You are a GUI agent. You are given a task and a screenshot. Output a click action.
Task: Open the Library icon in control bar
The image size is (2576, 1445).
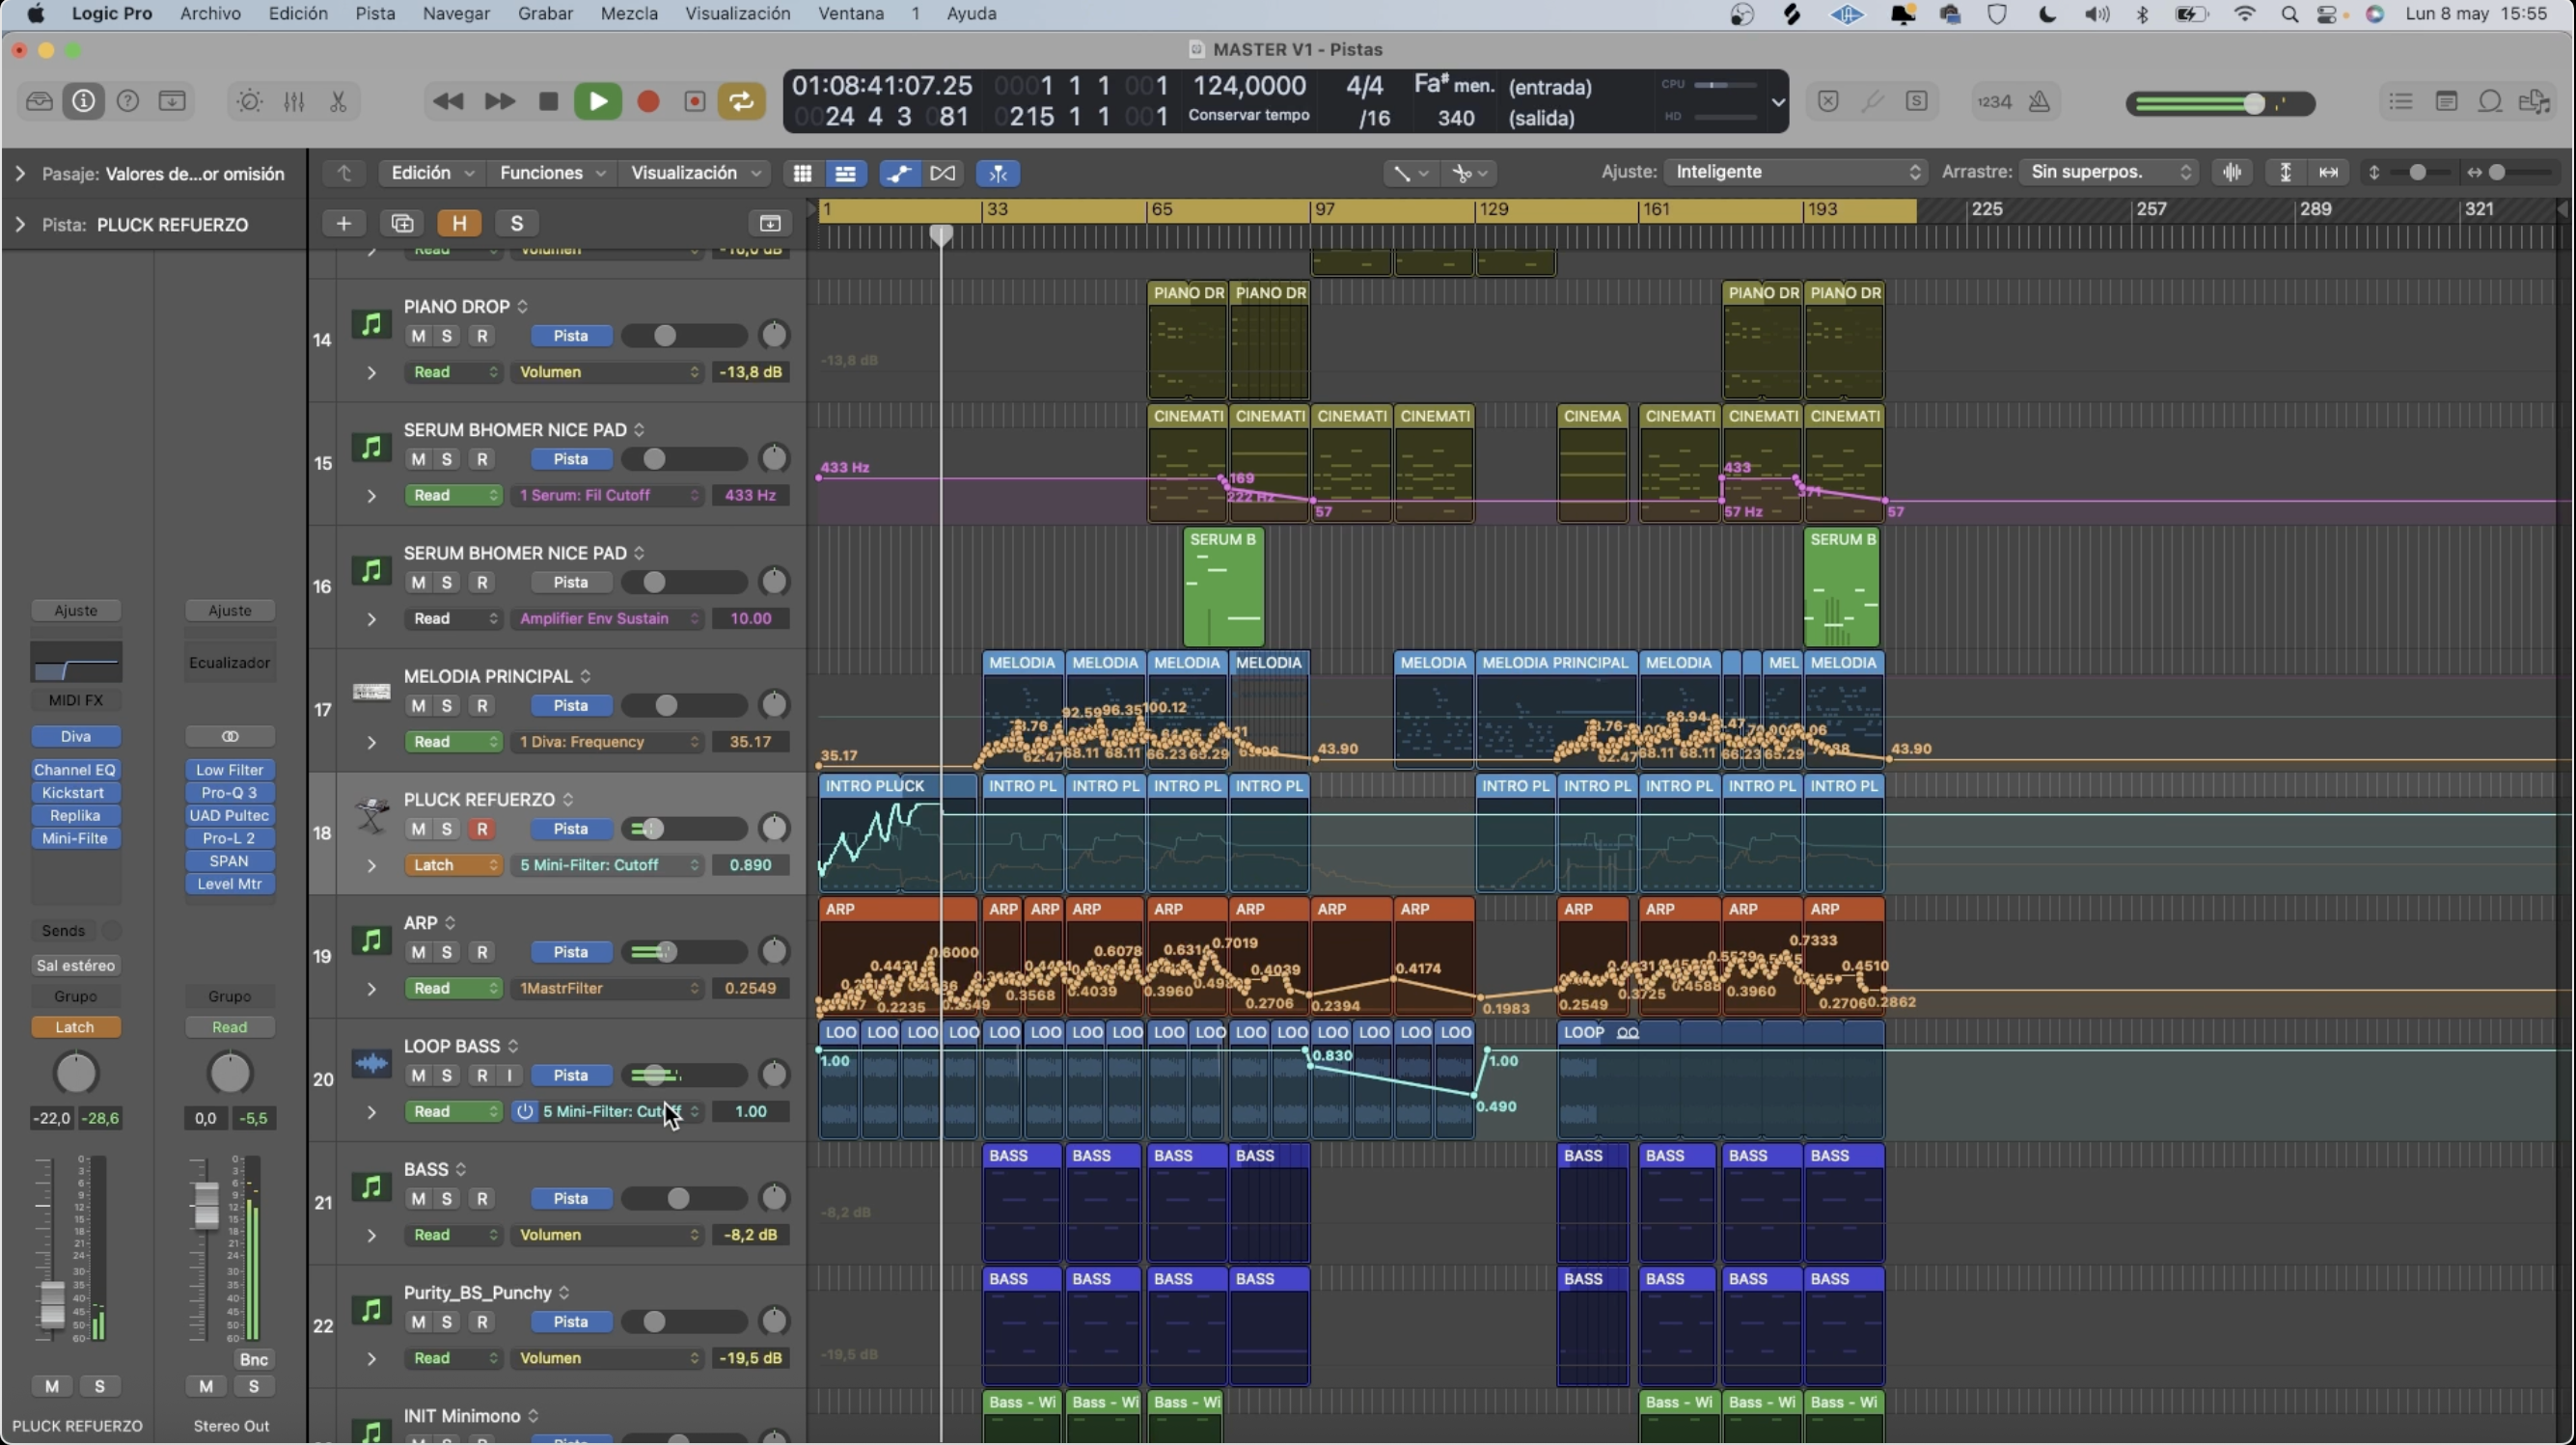(39, 101)
